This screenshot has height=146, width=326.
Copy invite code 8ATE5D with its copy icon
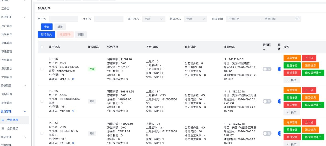click(73, 143)
